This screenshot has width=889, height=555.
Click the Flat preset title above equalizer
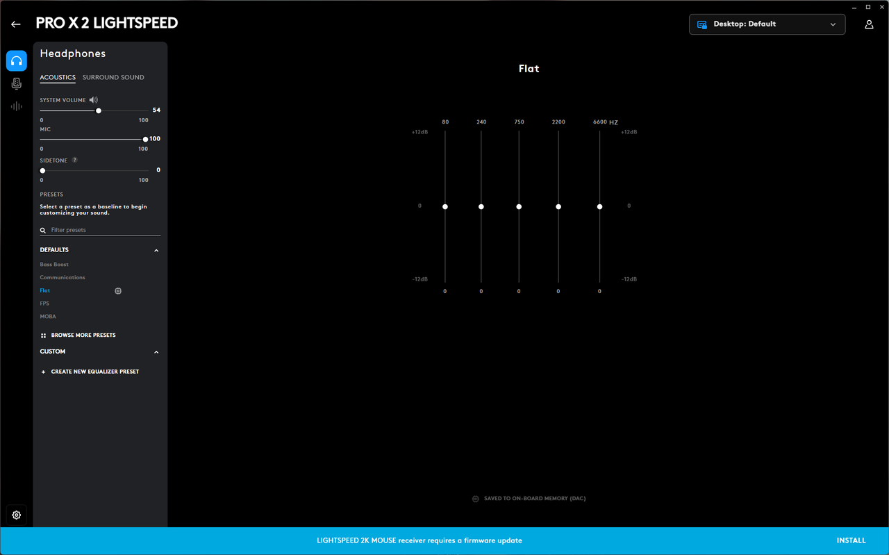tap(529, 69)
